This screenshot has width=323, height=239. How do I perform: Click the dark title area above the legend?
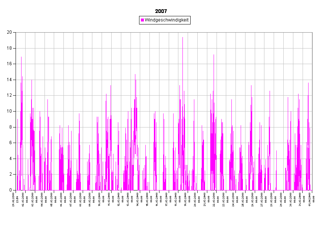(163, 9)
